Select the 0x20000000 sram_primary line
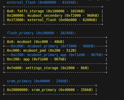Screen dimensions: 124x100 50,90
